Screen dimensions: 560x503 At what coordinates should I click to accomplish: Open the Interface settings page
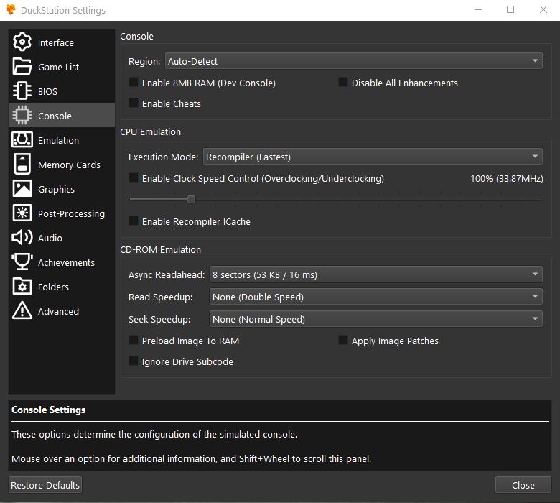[x=56, y=42]
